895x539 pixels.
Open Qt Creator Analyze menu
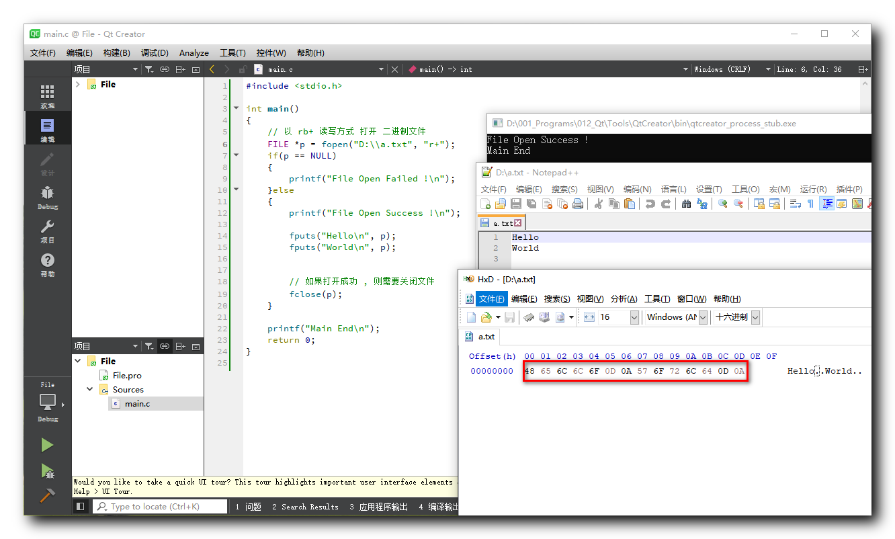194,53
